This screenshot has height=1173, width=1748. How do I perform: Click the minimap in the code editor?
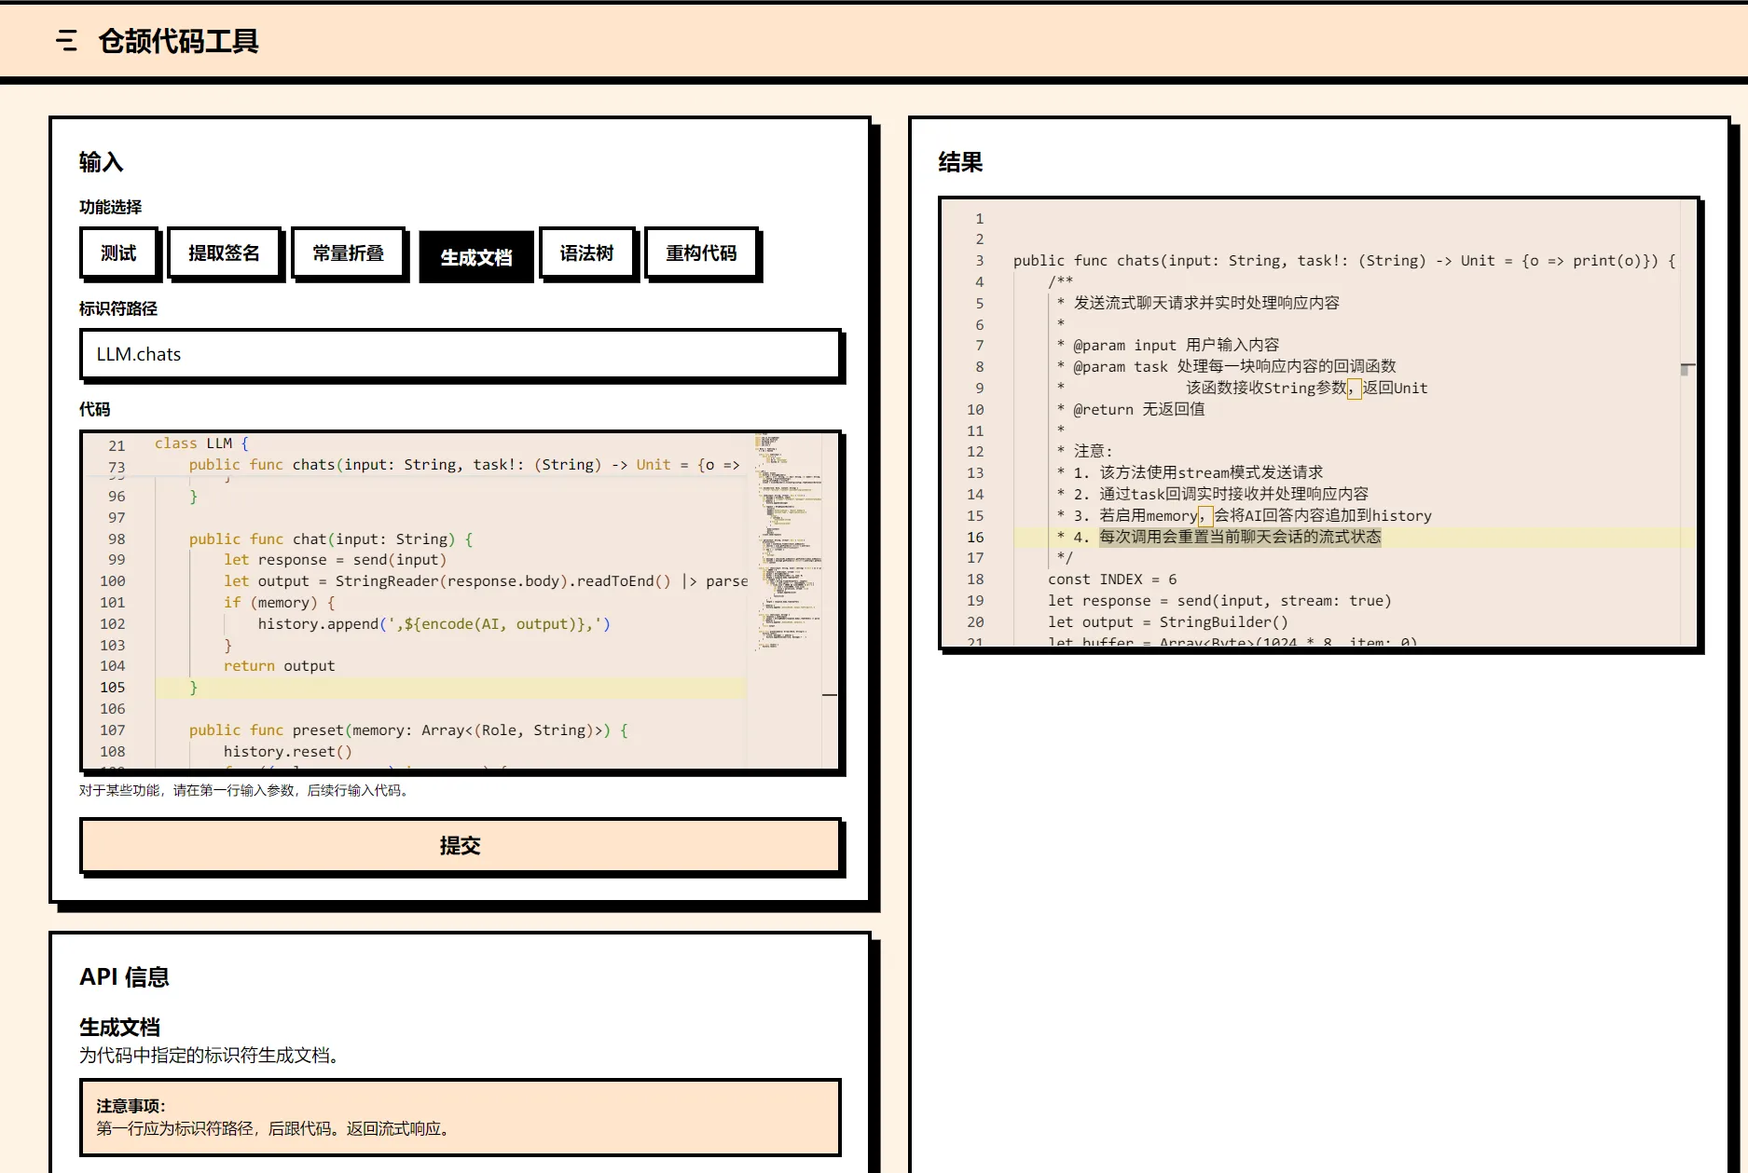pyautogui.click(x=787, y=540)
